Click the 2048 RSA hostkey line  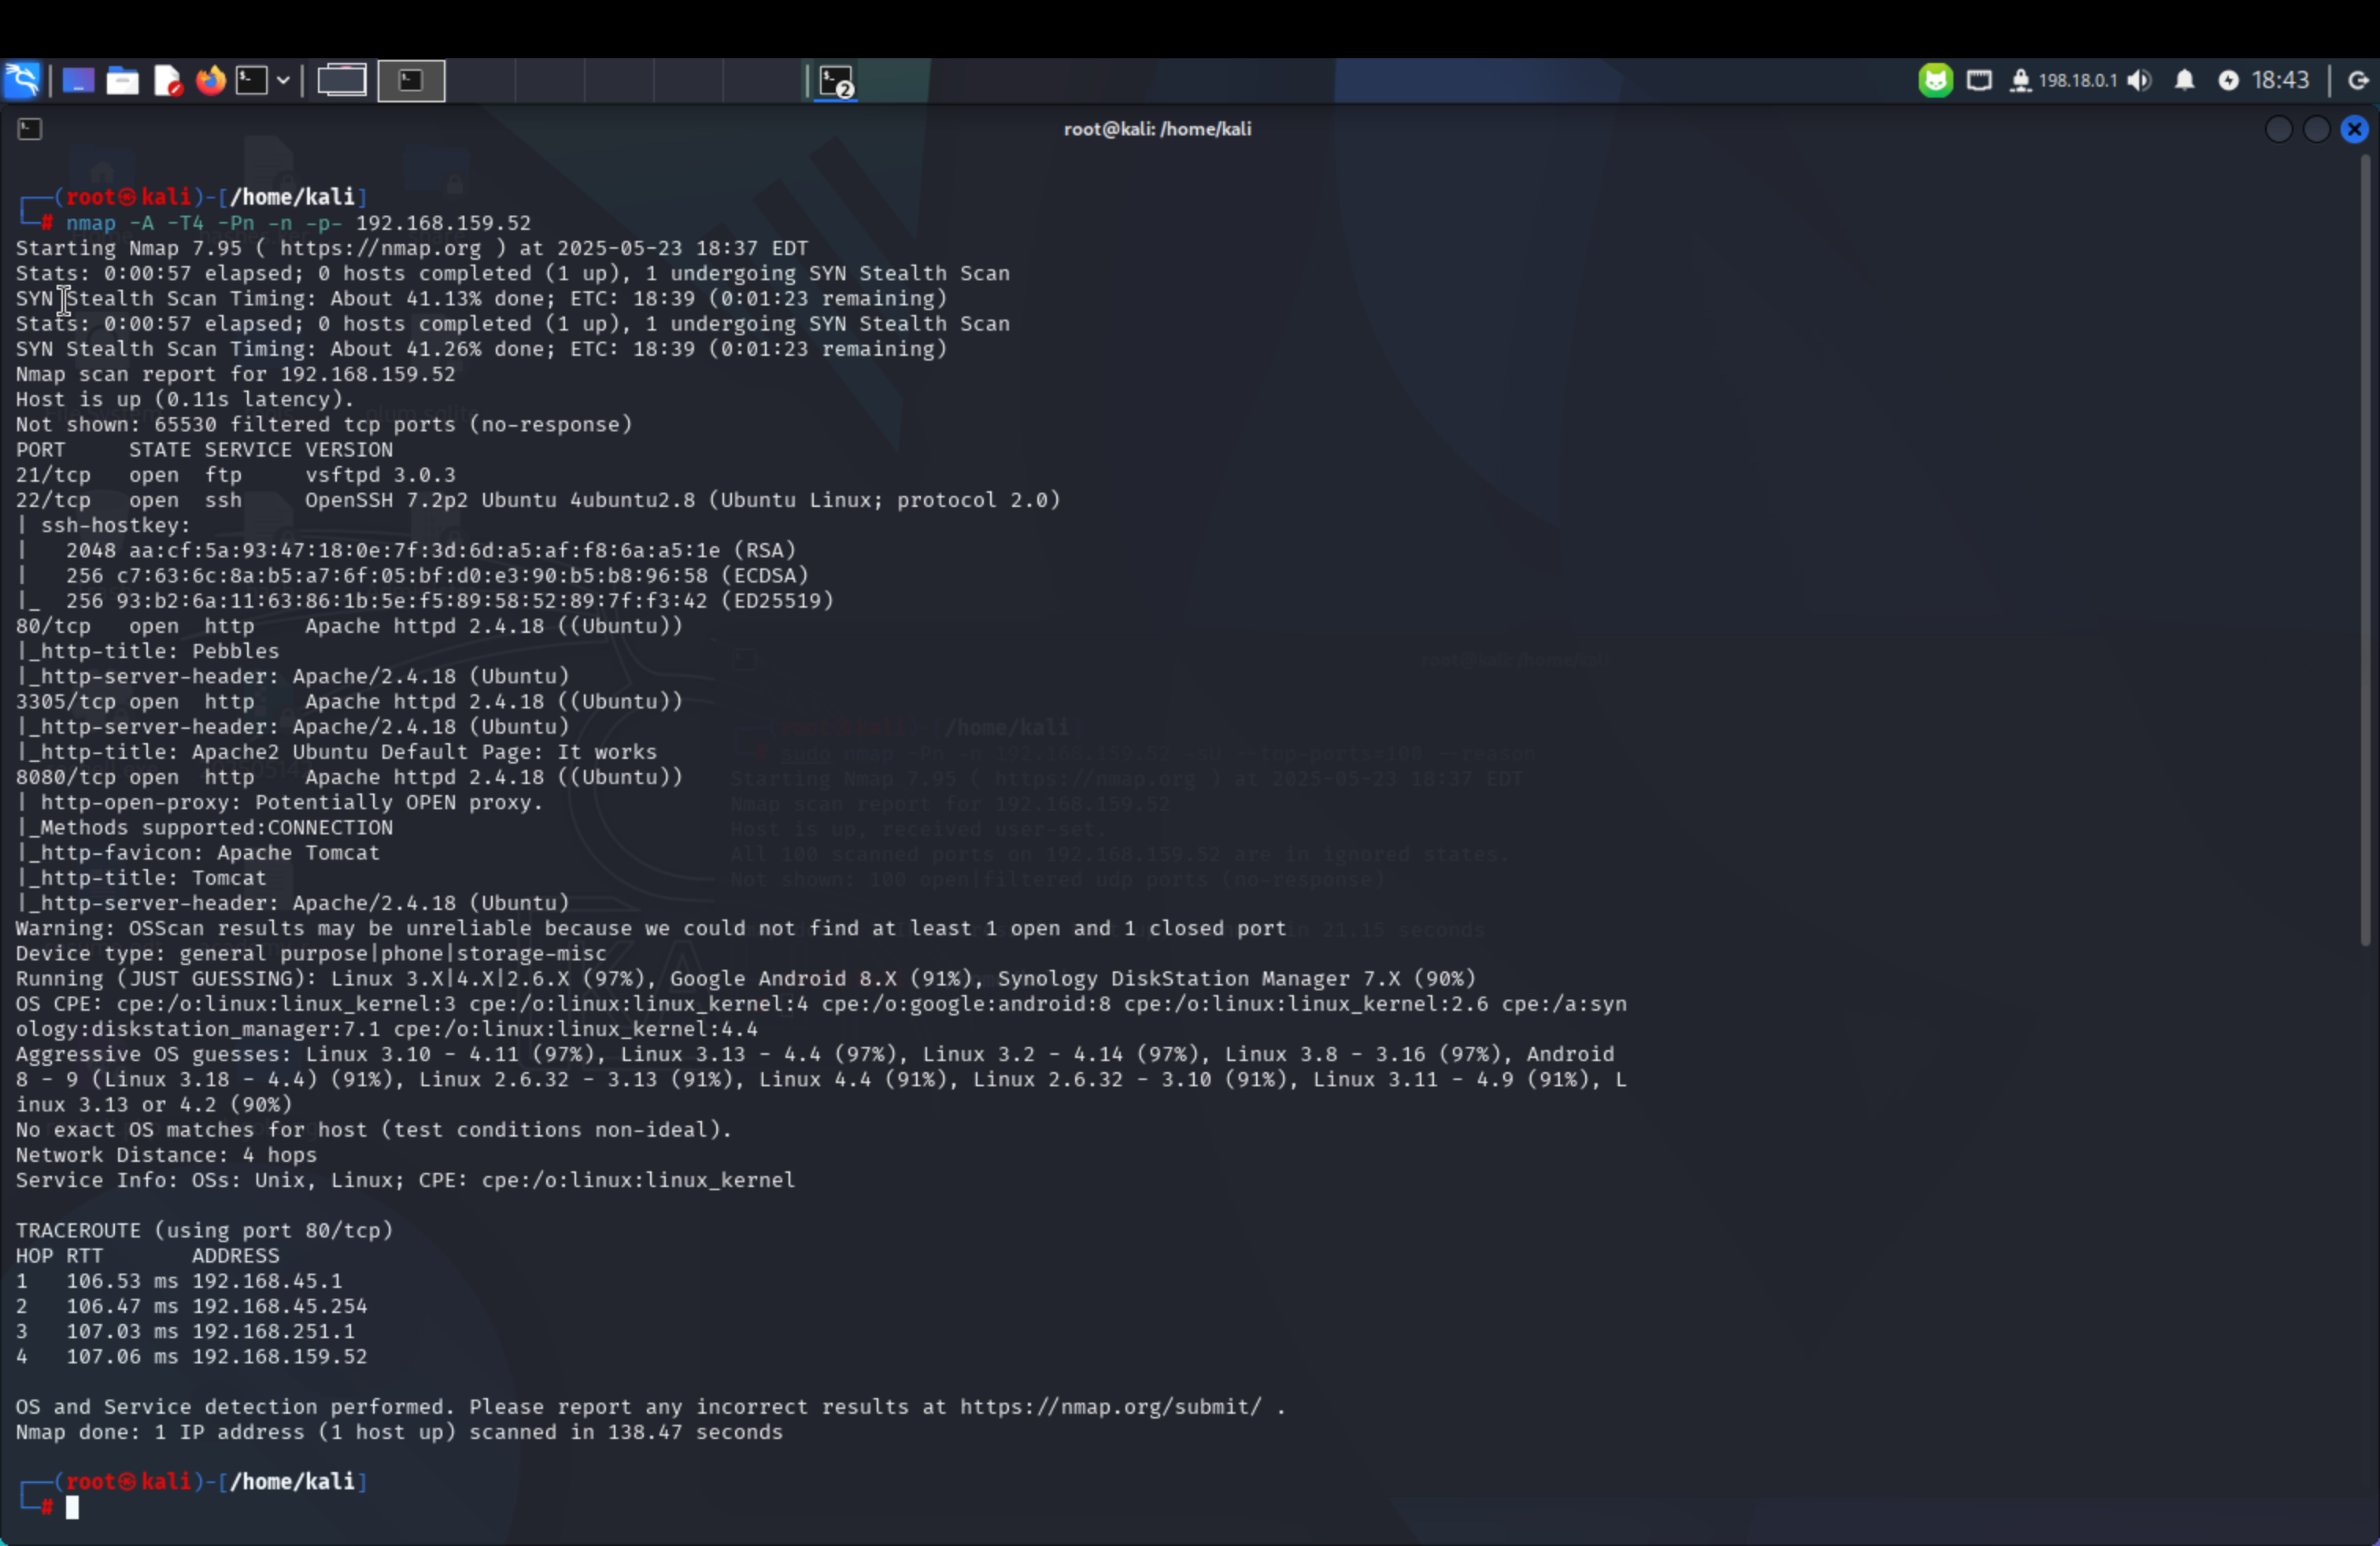point(406,550)
